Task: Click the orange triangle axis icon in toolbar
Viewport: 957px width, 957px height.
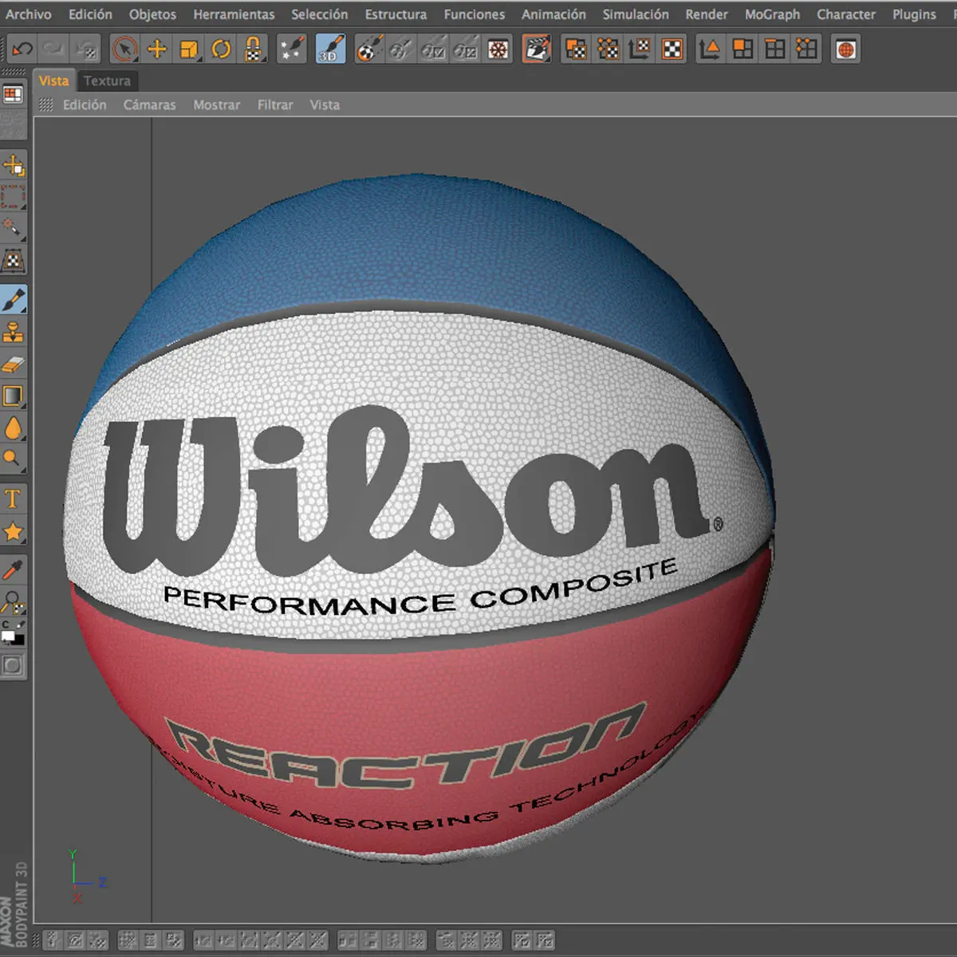Action: pyautogui.click(x=709, y=49)
